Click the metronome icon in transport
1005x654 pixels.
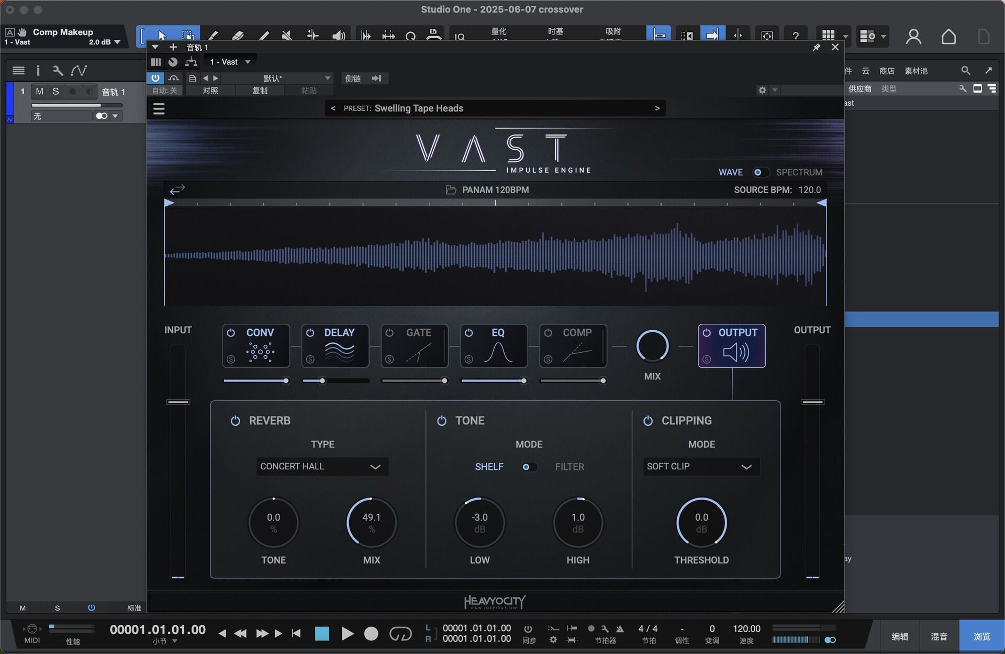(x=620, y=629)
